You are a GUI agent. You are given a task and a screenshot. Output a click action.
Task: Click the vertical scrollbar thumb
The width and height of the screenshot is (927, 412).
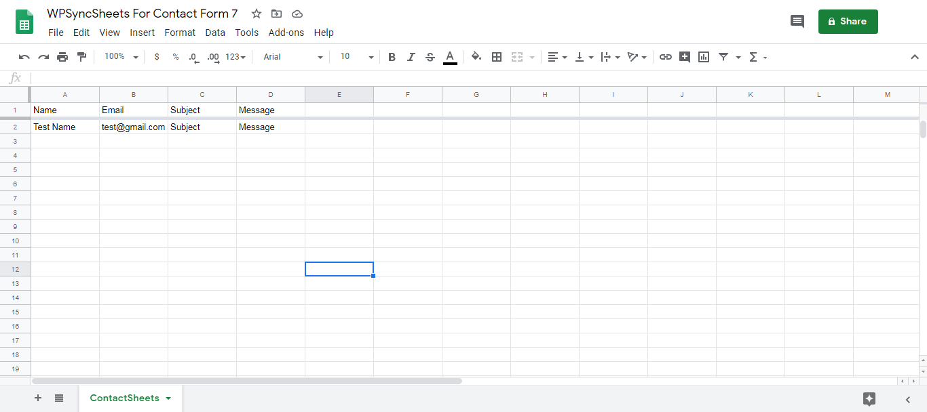(x=923, y=129)
